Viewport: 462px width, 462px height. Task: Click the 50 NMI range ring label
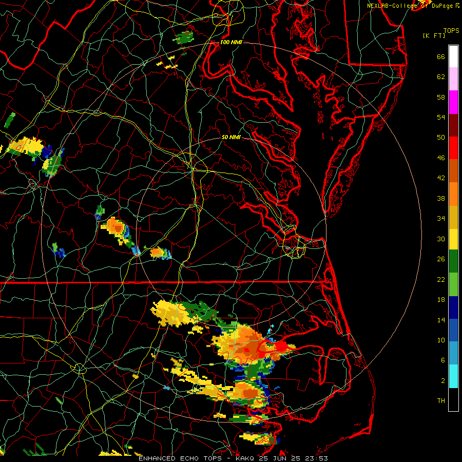click(x=231, y=137)
